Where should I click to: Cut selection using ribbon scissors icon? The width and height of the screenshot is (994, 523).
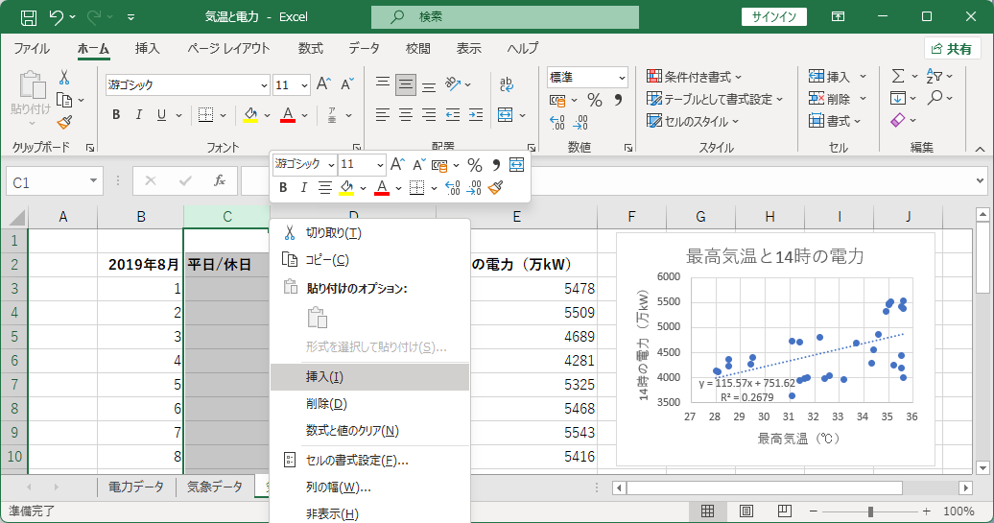tap(64, 78)
